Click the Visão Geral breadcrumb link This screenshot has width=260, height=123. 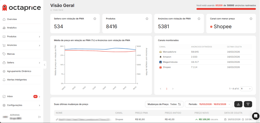pos(58,10)
